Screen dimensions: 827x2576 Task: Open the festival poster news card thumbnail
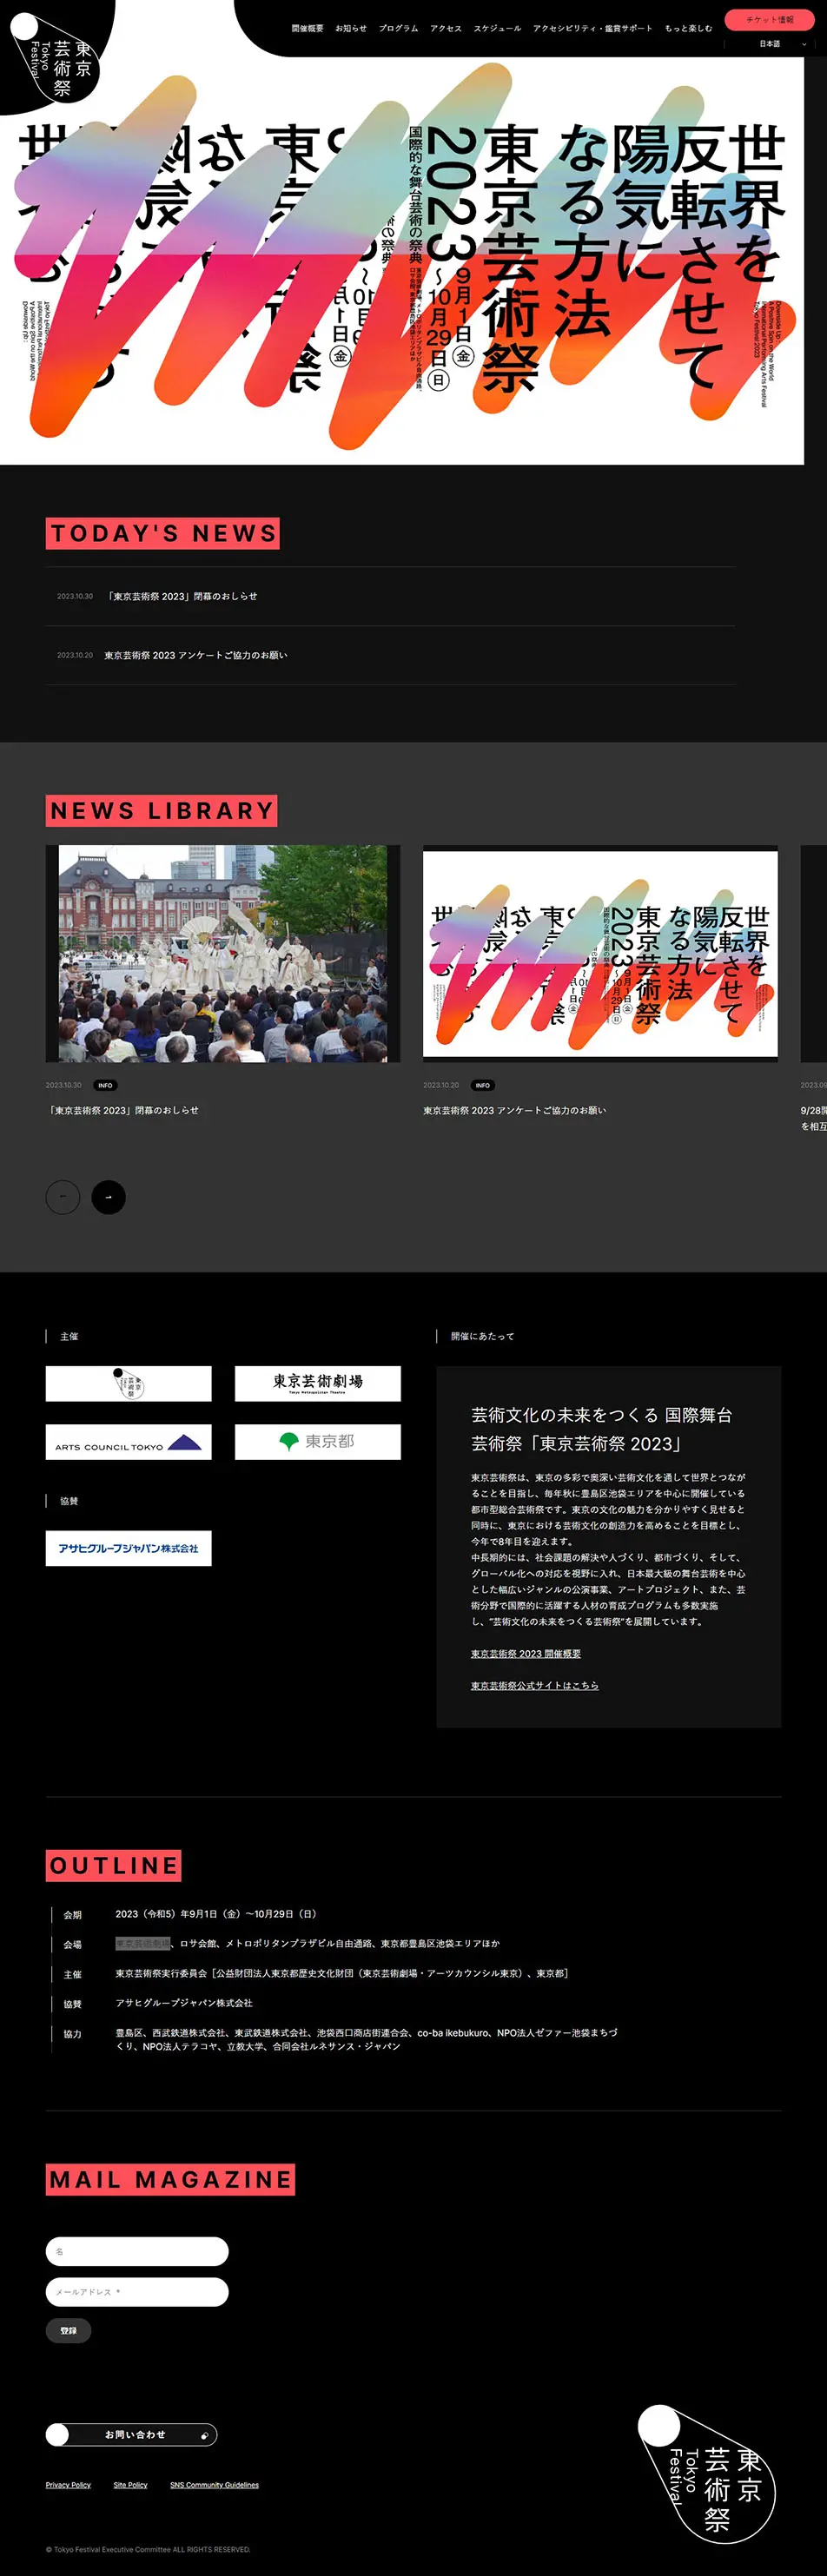[x=600, y=954]
